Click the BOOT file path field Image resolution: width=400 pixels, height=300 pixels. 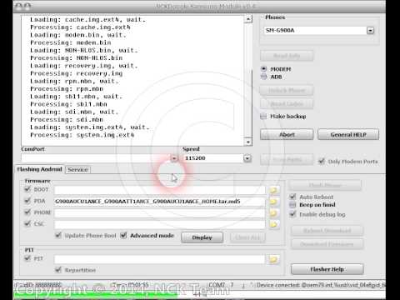tap(160, 190)
